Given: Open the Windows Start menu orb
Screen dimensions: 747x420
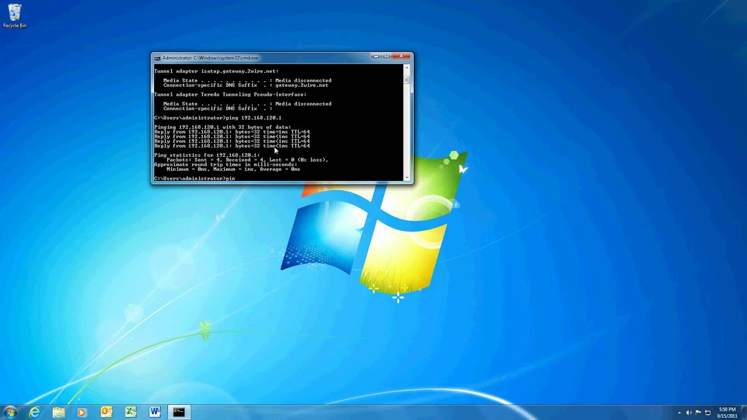Looking at the screenshot, I should (x=11, y=412).
